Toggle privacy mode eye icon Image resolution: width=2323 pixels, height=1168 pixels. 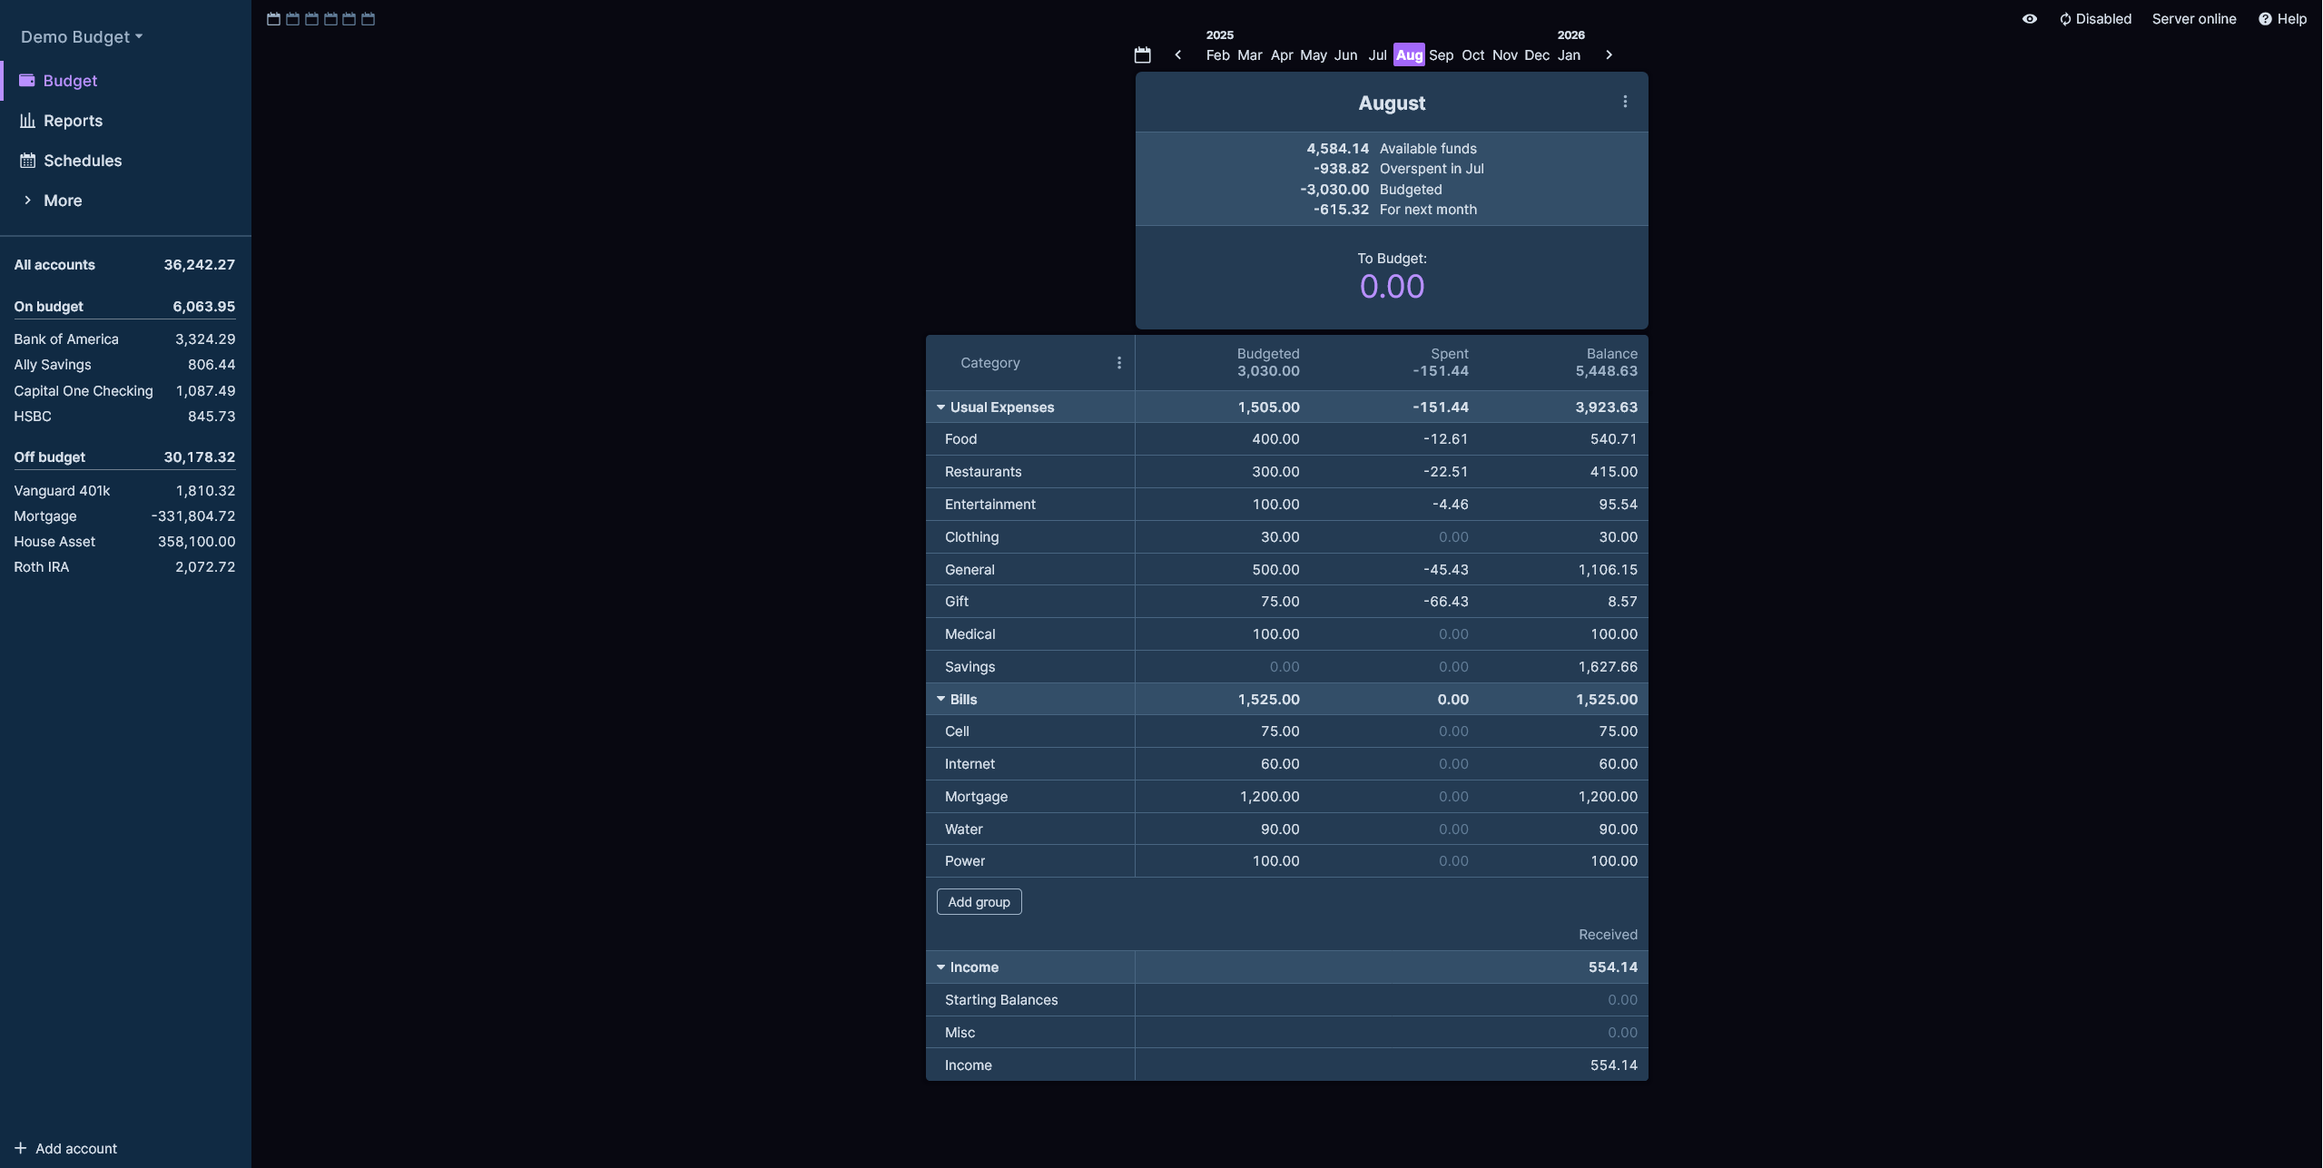pos(2029,19)
